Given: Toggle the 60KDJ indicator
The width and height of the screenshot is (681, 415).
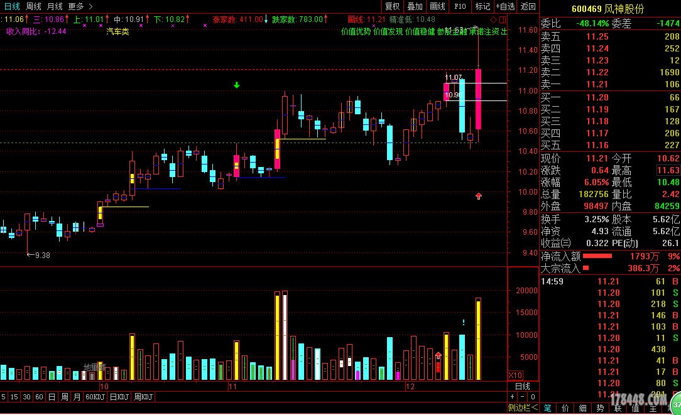Looking at the screenshot, I should point(95,397).
